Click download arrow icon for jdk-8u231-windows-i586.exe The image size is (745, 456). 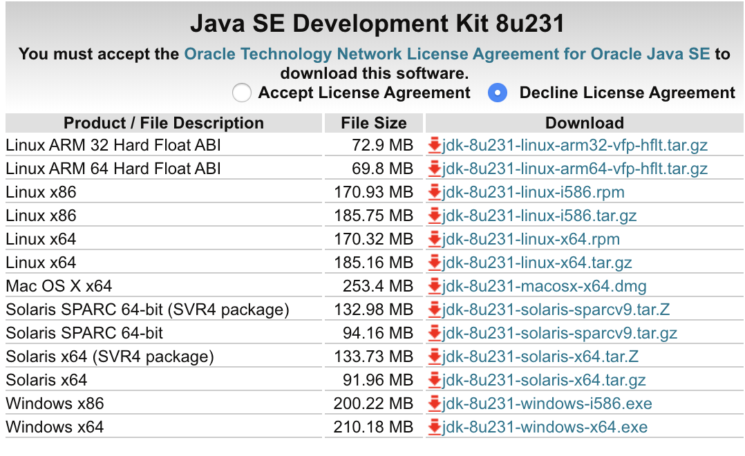pyautogui.click(x=434, y=403)
